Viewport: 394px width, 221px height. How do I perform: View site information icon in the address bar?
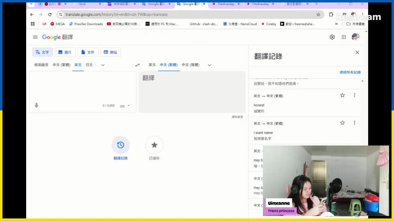click(x=61, y=14)
